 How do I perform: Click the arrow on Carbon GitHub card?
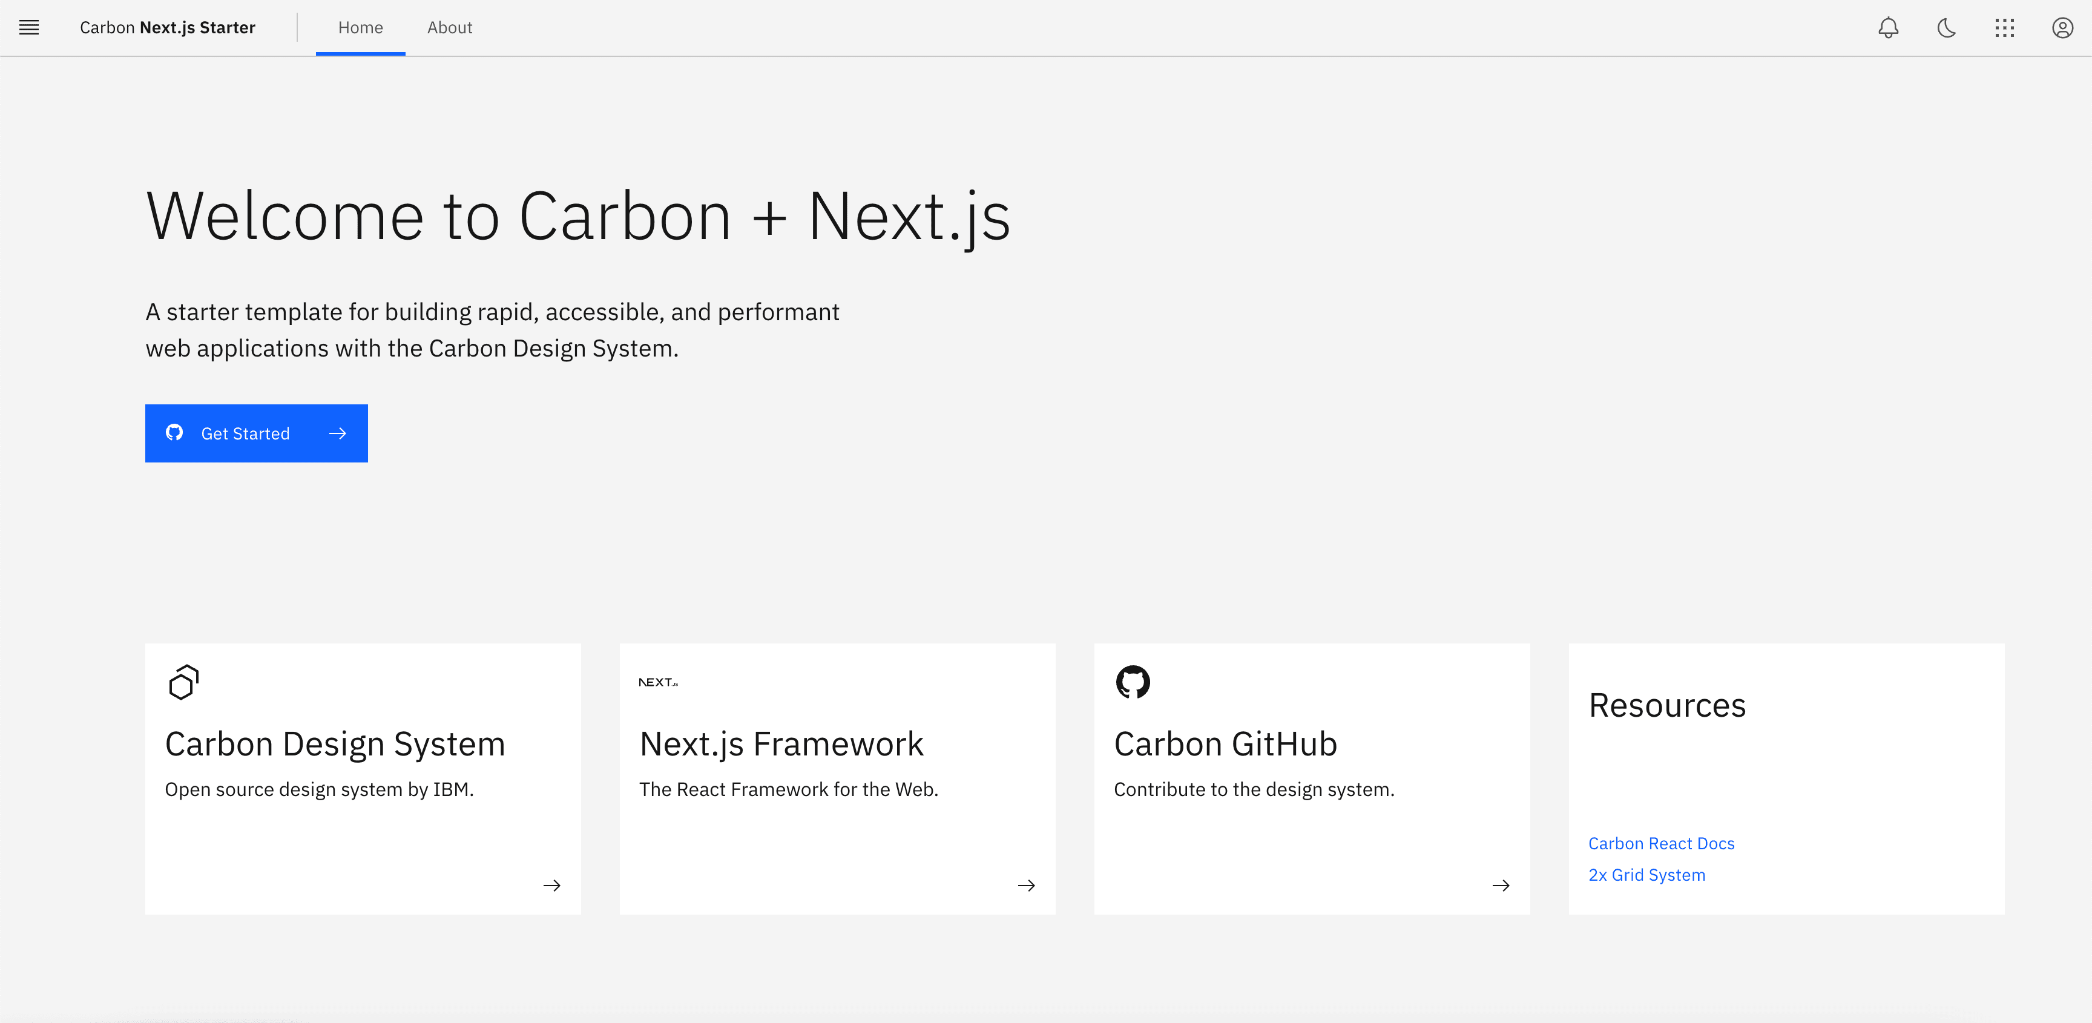click(1501, 886)
